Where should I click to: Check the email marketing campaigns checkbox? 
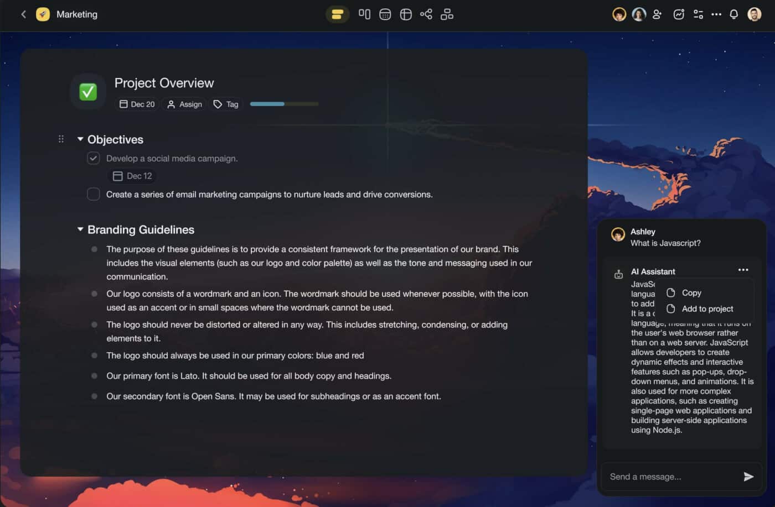[94, 194]
